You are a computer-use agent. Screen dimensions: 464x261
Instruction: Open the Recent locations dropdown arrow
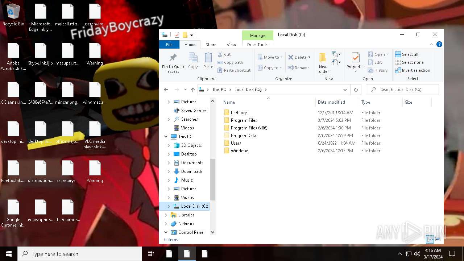click(x=185, y=90)
